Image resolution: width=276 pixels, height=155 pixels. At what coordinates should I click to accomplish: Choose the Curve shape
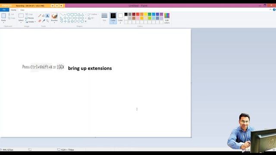[x=65, y=15]
